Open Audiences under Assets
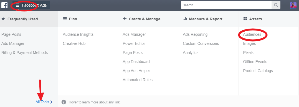Image resolution: width=299 pixels, height=107 pixels. 252,34
